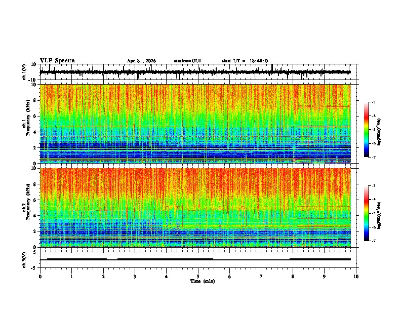Image resolution: width=401 pixels, height=310 pixels.
Task: Click the "VLF Spectra" plot title
Action: [x=57, y=61]
